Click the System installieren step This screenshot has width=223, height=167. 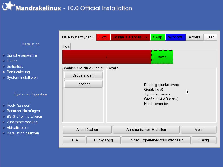(x=22, y=78)
